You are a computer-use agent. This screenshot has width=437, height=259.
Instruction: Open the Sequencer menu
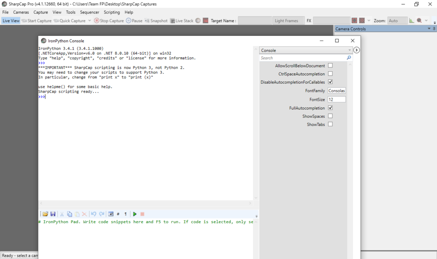point(90,12)
